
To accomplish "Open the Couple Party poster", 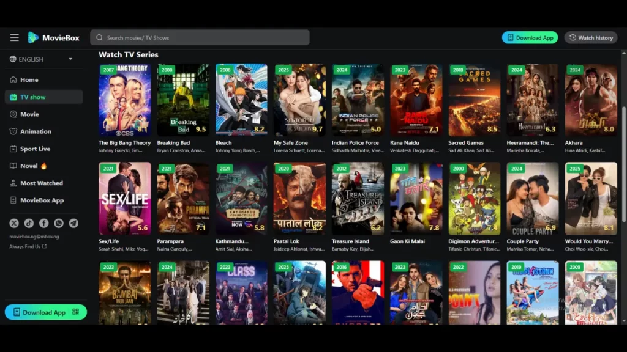I will pos(533,199).
